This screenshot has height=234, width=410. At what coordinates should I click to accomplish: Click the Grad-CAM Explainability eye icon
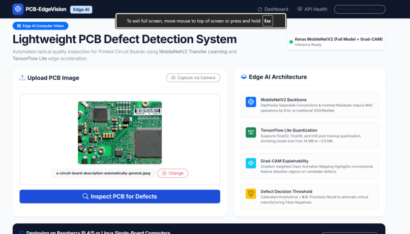coord(251,163)
